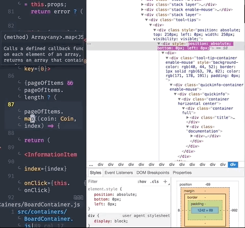Click 'onClick={this.' attribute in code
The image size is (245, 228).
point(47,183)
